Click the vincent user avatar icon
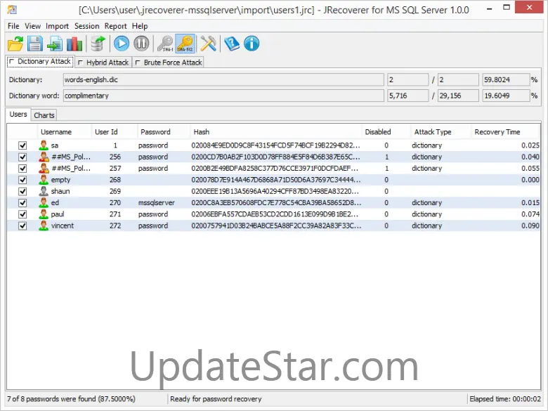 click(x=44, y=226)
